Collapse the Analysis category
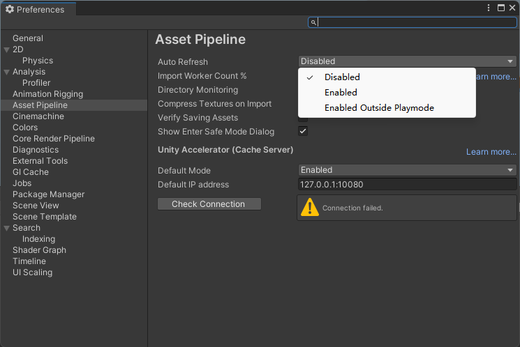Screen dimensions: 520x347 (x=7, y=72)
